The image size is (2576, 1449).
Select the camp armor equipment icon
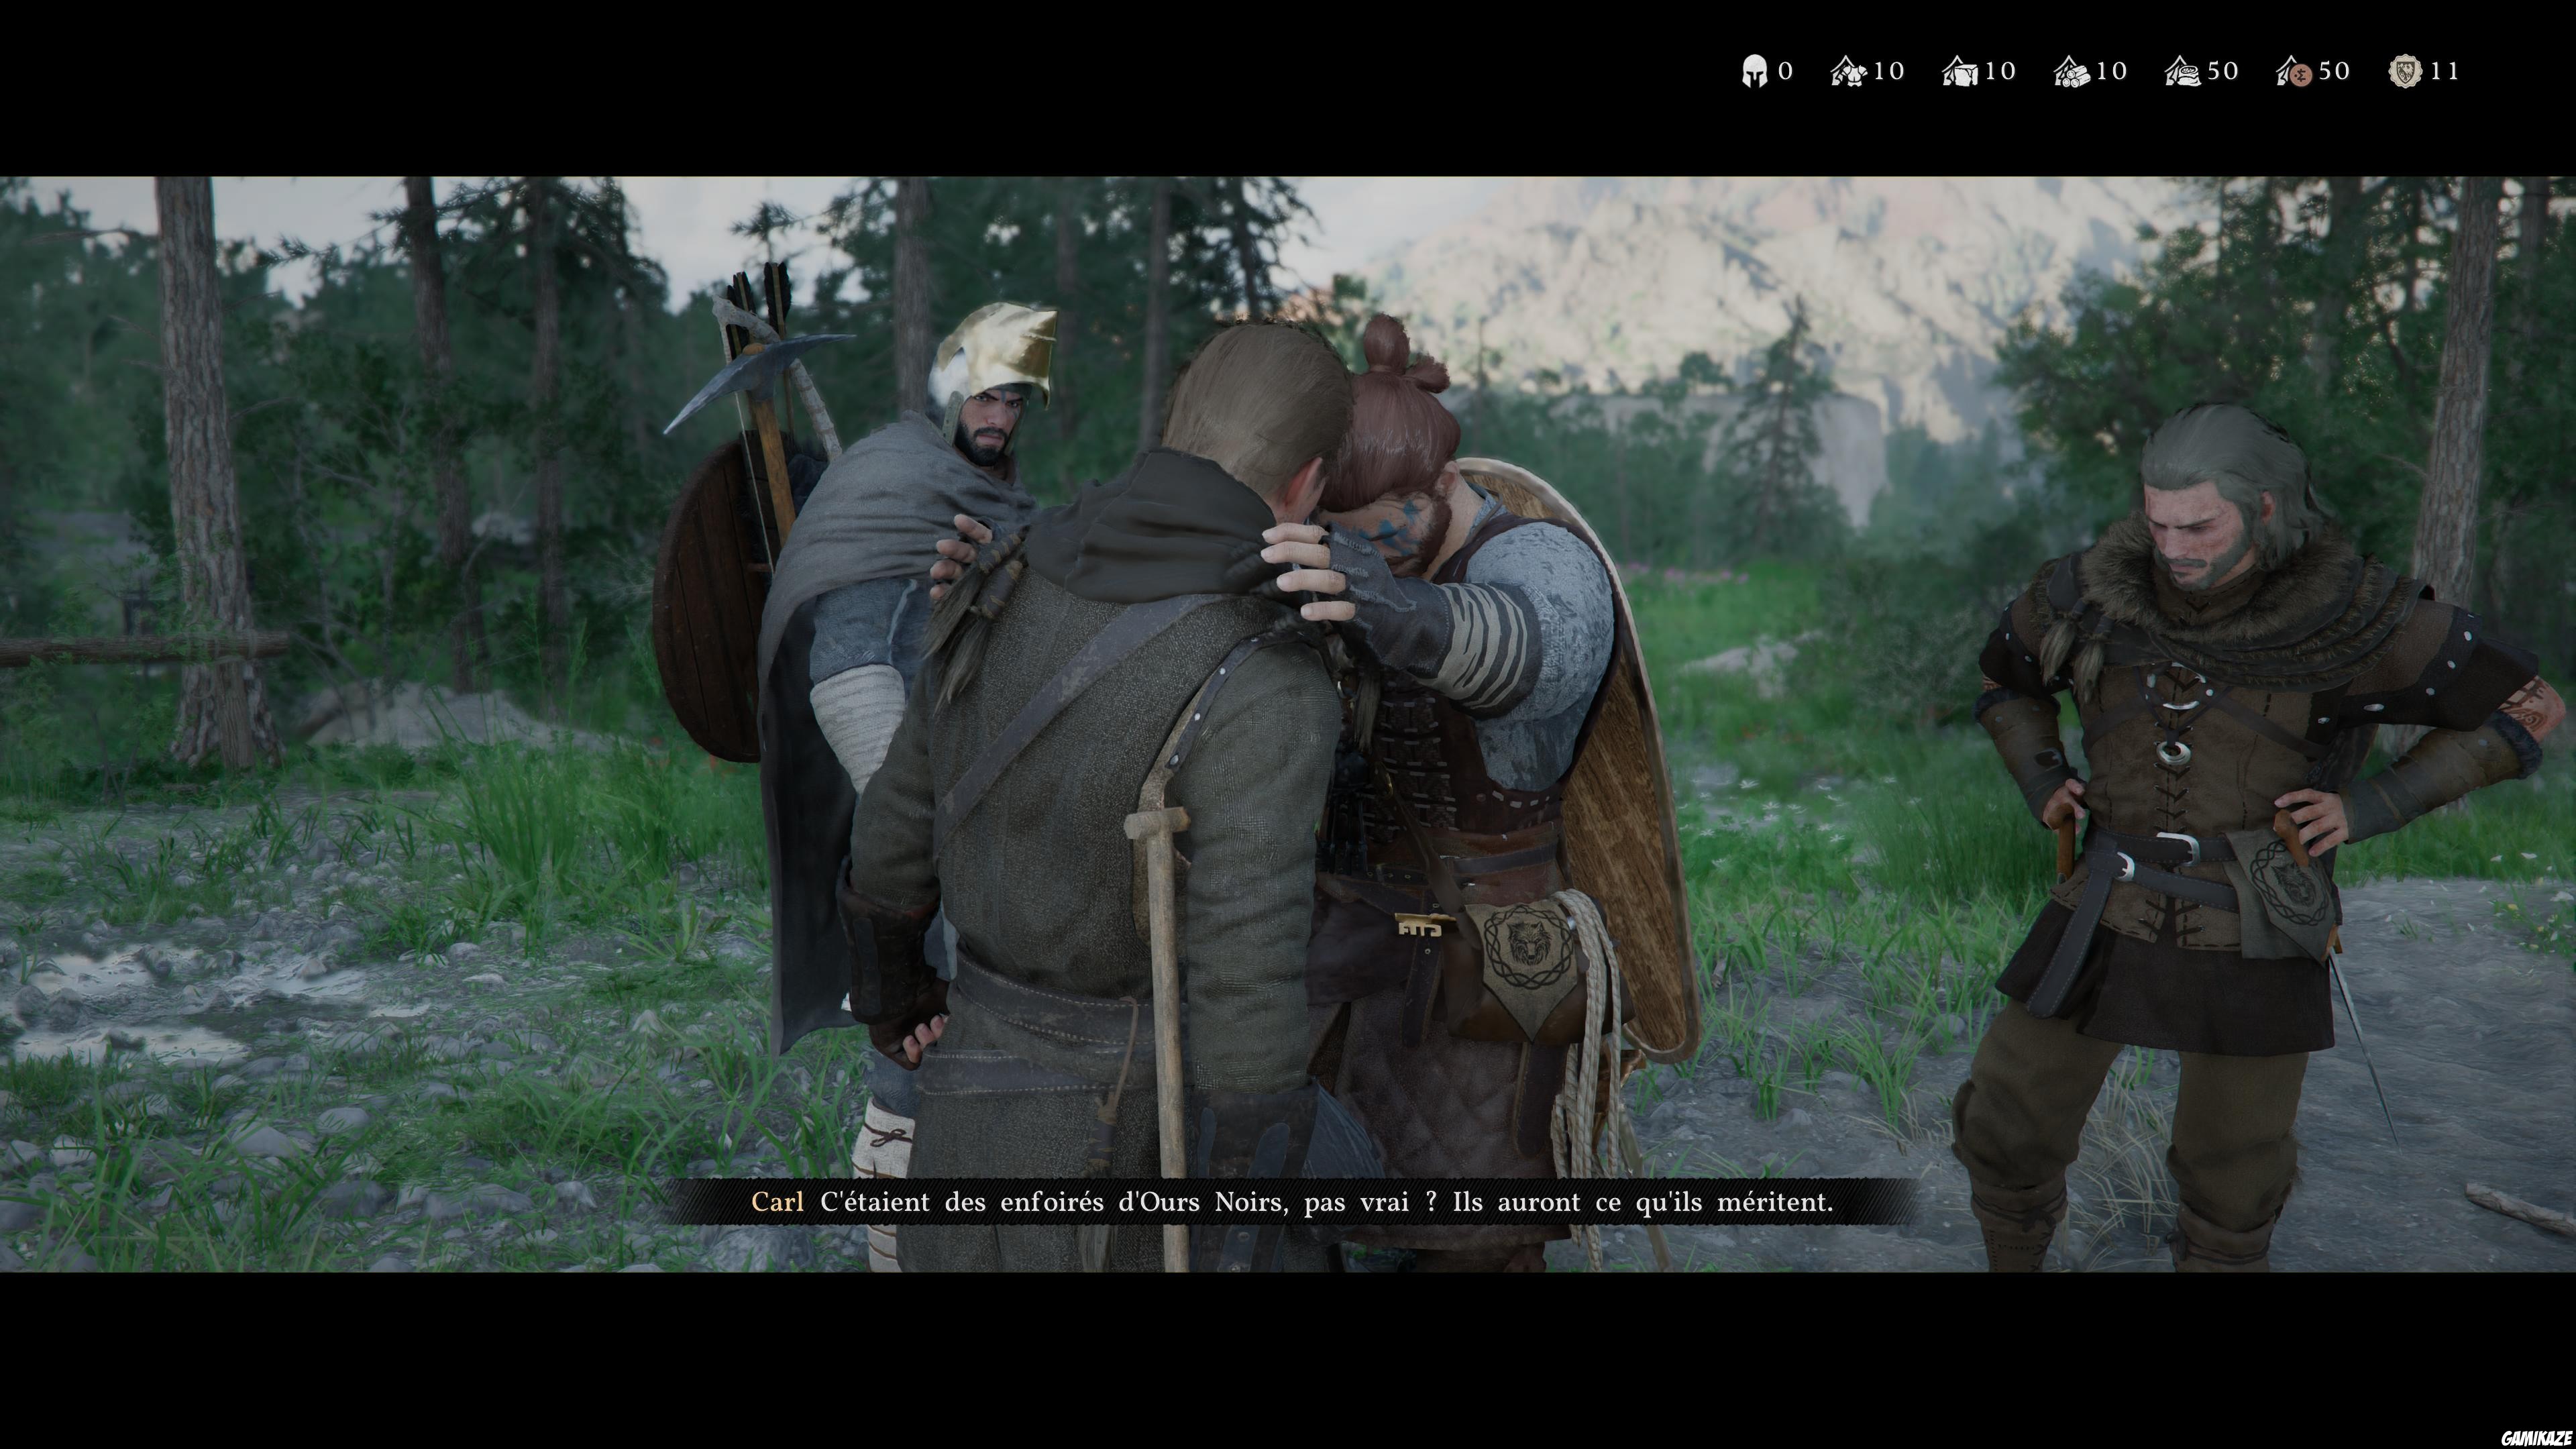pos(1849,71)
